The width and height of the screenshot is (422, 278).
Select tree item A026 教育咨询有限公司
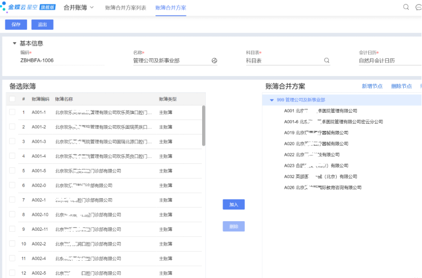point(322,188)
